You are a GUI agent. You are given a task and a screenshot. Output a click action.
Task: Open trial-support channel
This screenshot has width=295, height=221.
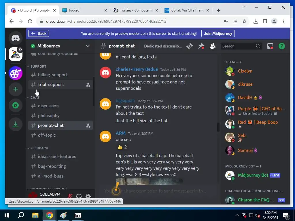click(x=60, y=85)
